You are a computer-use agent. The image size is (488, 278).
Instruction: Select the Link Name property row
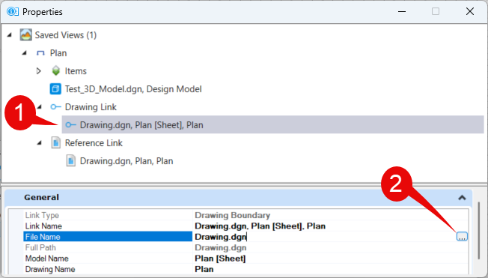[x=245, y=226]
